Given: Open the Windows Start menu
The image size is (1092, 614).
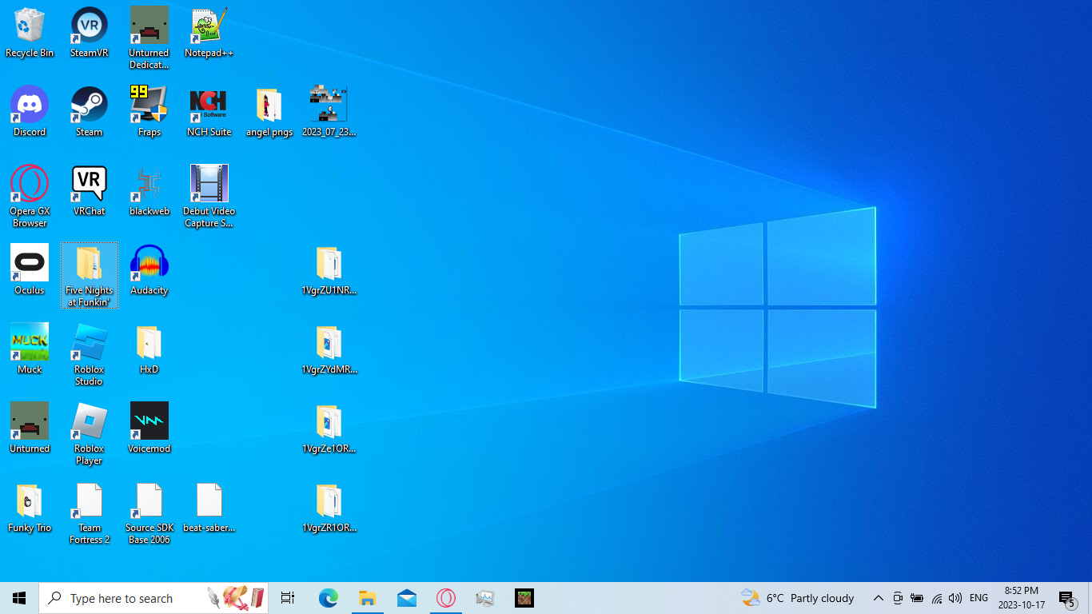Looking at the screenshot, I should (19, 598).
